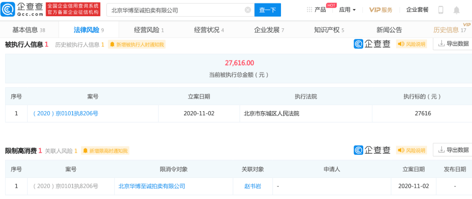The image size is (472, 199).
Task: Open 历史被执行人信息 sub-tab
Action: pyautogui.click(x=80, y=45)
